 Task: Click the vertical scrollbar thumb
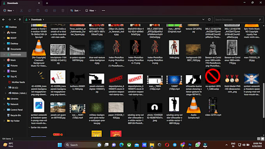click(264, 100)
